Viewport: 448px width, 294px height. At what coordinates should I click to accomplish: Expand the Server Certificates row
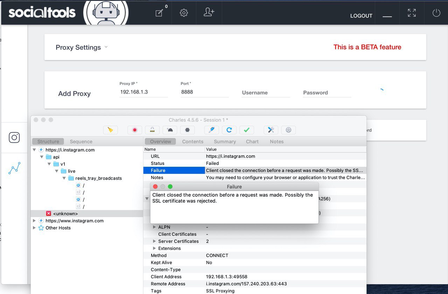click(x=154, y=241)
